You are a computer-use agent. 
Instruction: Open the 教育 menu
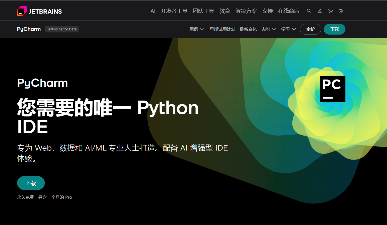(225, 11)
